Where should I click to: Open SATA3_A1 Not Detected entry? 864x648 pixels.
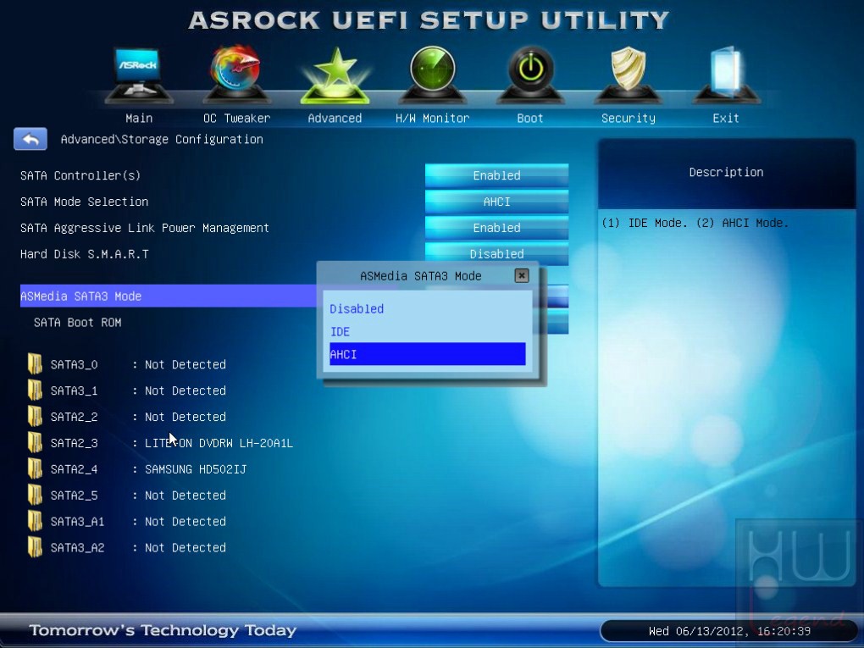point(186,521)
